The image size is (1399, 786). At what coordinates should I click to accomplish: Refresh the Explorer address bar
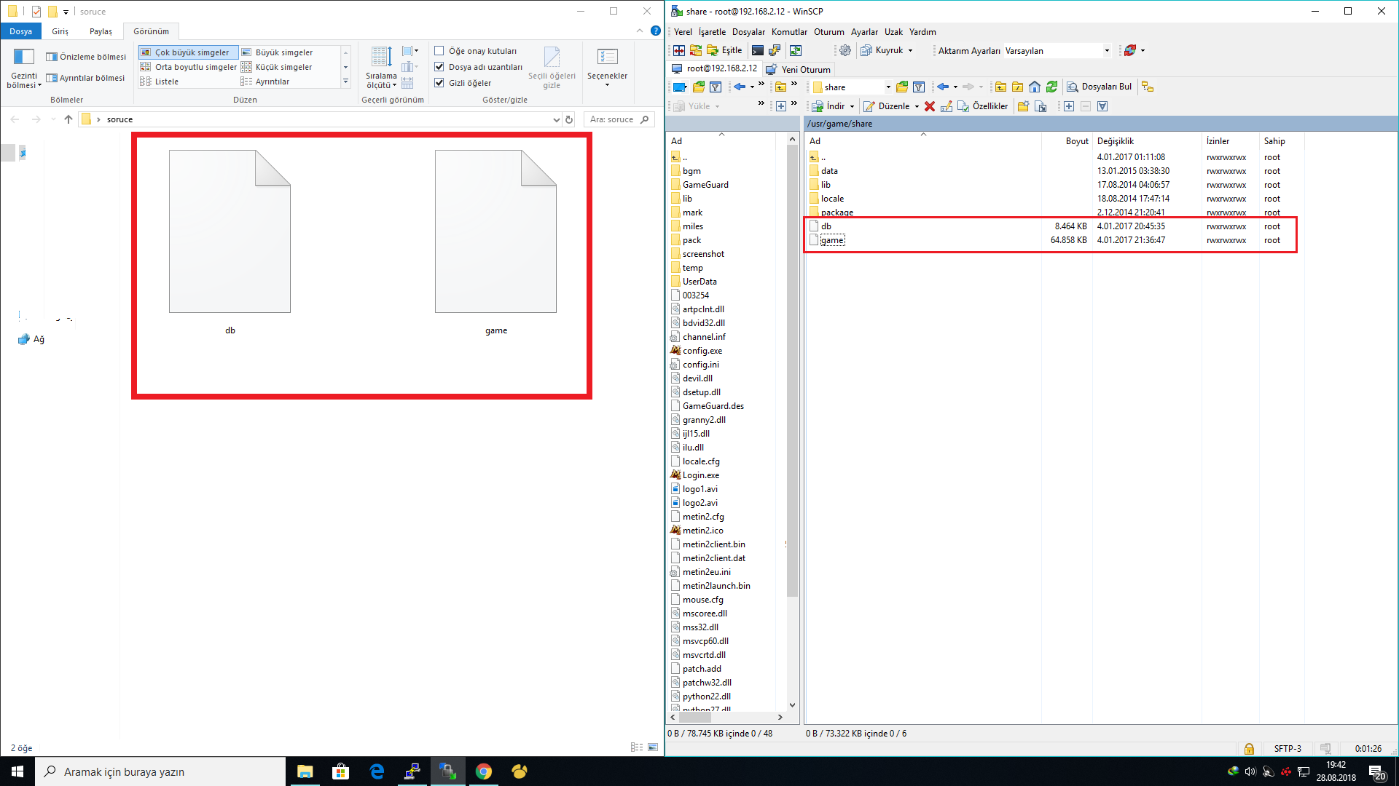[569, 119]
